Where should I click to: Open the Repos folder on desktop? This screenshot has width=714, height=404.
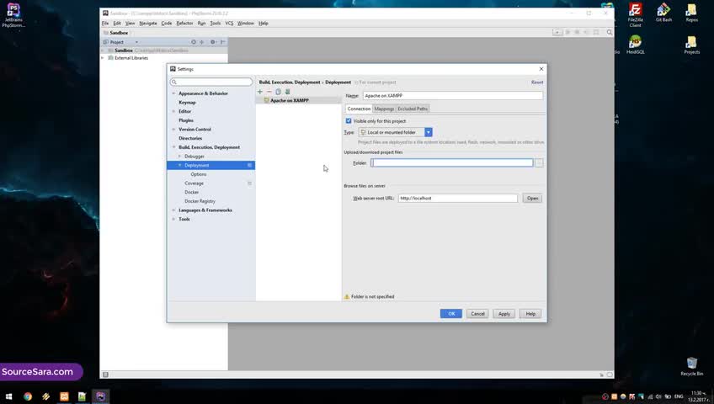(692, 13)
